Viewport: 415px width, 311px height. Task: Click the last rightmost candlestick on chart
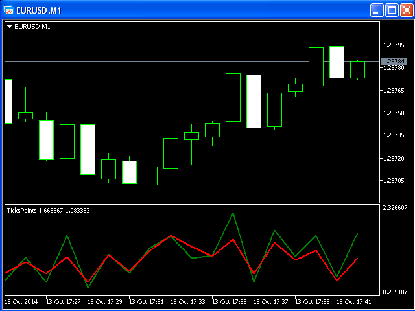click(x=357, y=69)
